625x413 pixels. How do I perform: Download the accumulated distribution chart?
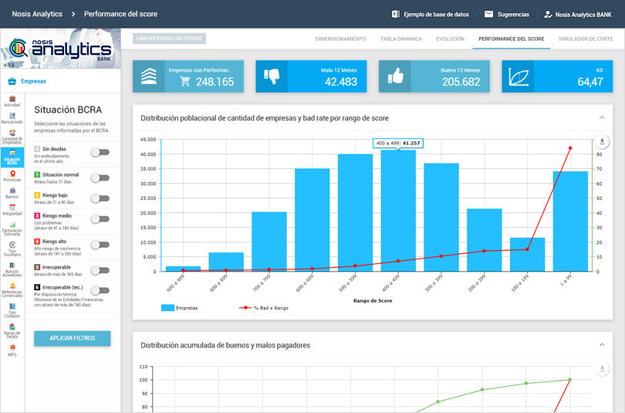tap(602, 369)
